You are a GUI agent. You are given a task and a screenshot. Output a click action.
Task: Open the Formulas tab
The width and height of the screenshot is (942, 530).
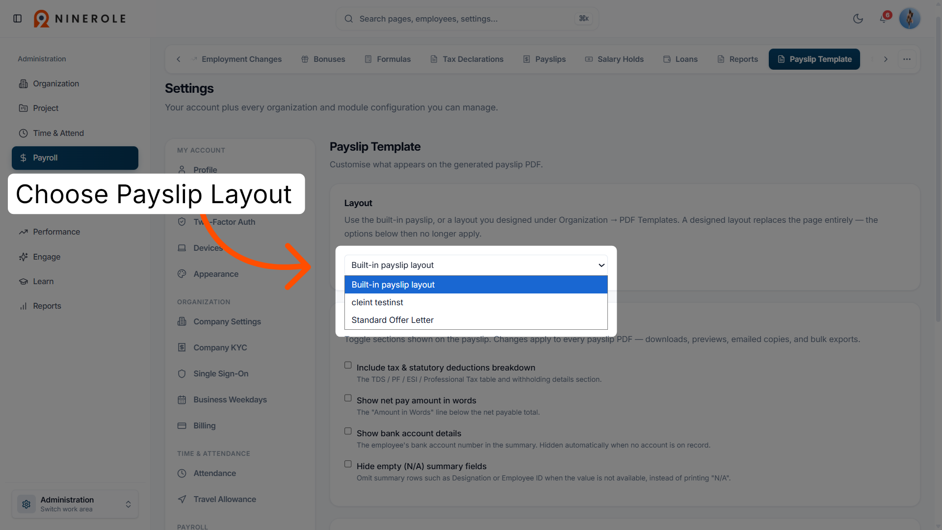[x=388, y=59]
